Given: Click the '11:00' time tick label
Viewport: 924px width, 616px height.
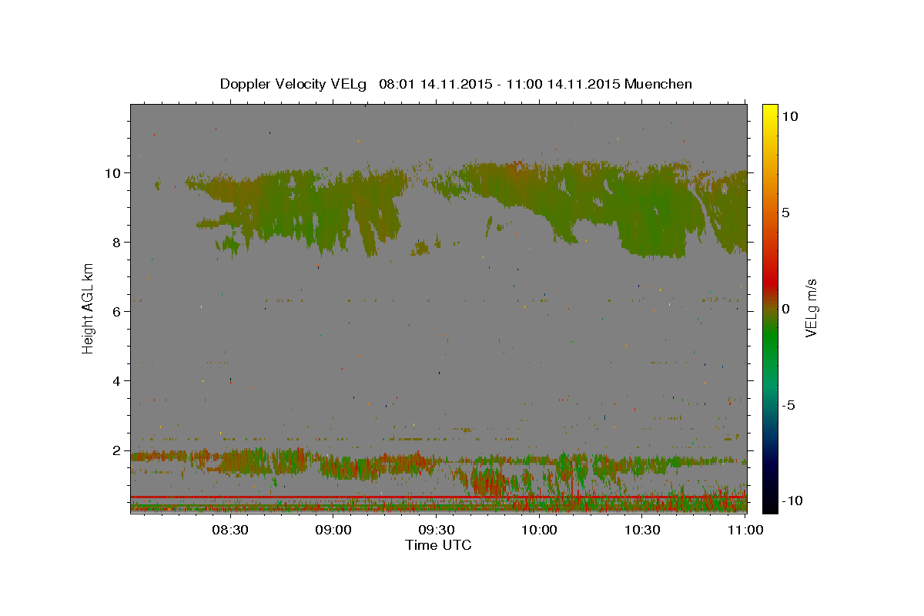Looking at the screenshot, I should pyautogui.click(x=745, y=531).
